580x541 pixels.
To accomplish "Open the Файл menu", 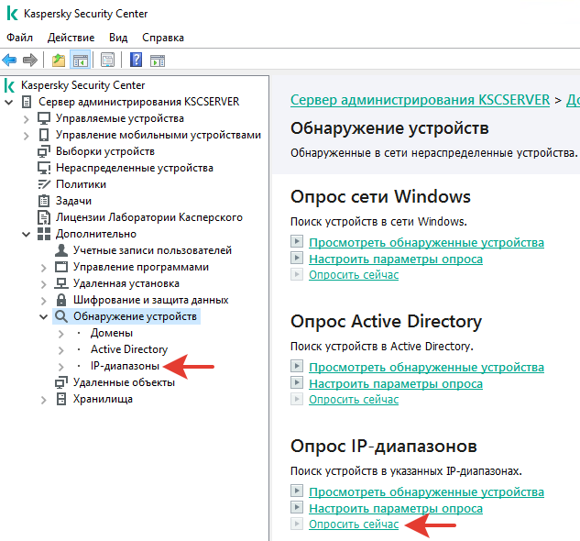I will tap(20, 38).
